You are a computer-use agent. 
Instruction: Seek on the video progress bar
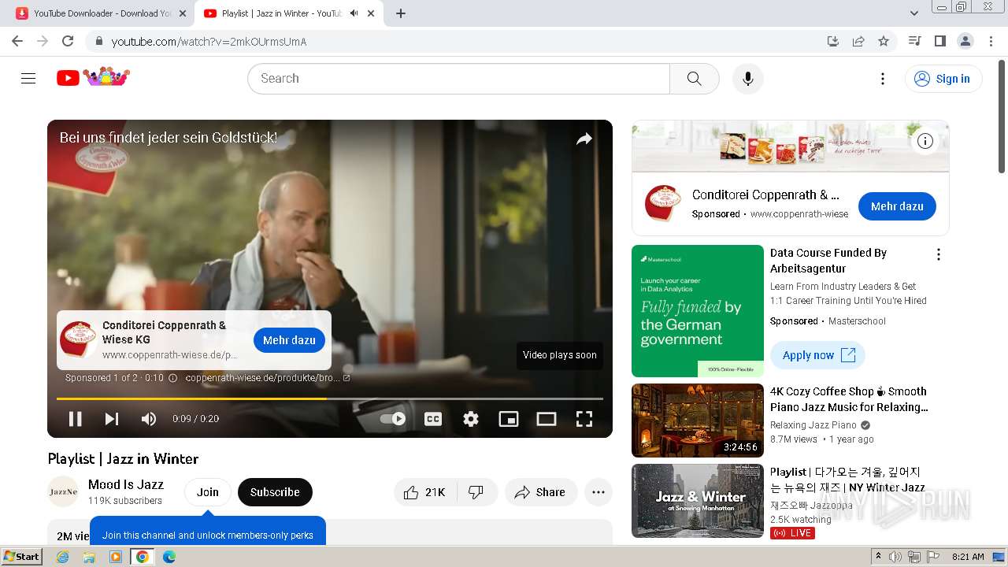point(330,398)
